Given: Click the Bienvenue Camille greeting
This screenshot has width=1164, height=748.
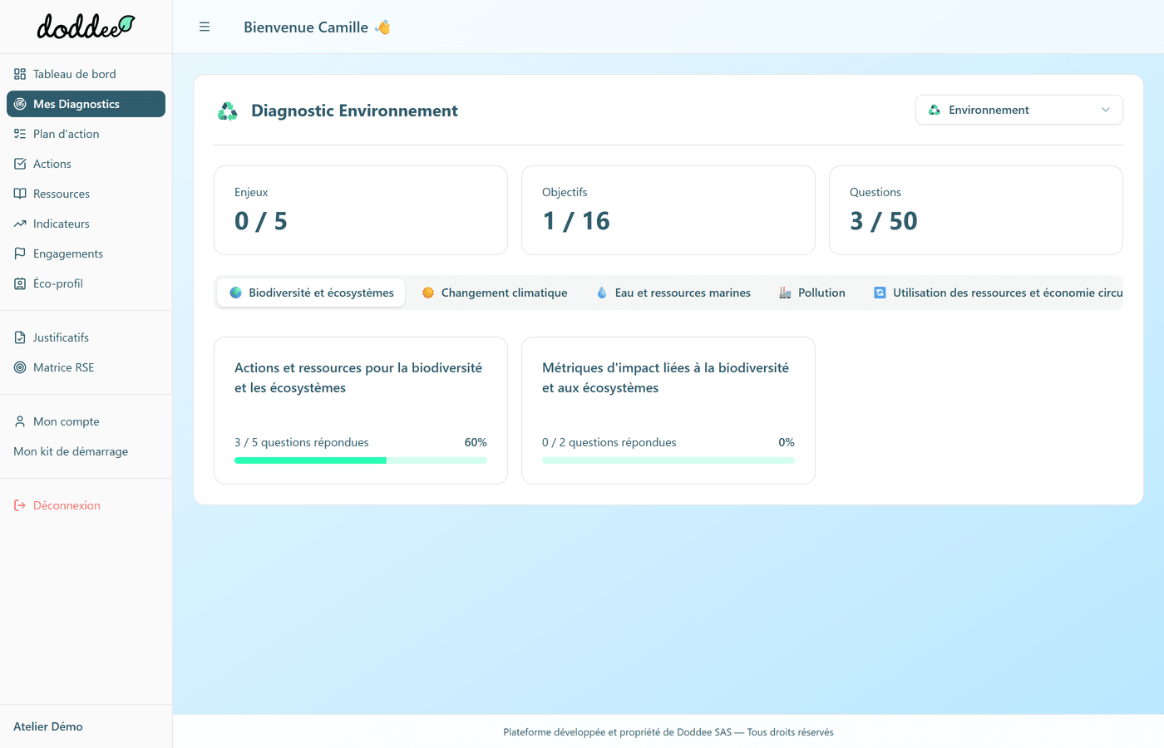Looking at the screenshot, I should pyautogui.click(x=306, y=27).
